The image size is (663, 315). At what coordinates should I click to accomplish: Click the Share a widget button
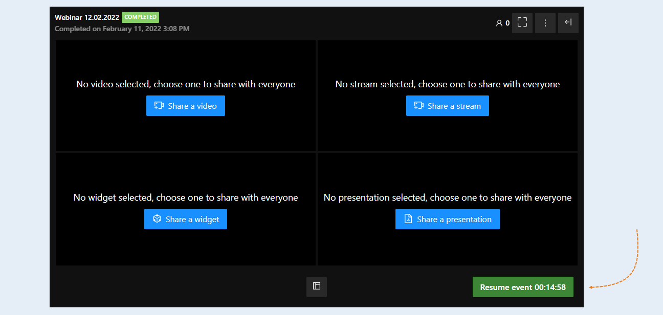[x=186, y=219]
